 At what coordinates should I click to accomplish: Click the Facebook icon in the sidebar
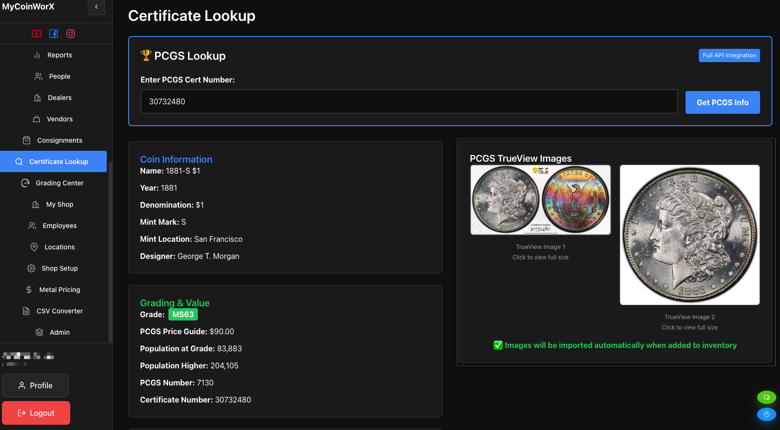point(54,34)
